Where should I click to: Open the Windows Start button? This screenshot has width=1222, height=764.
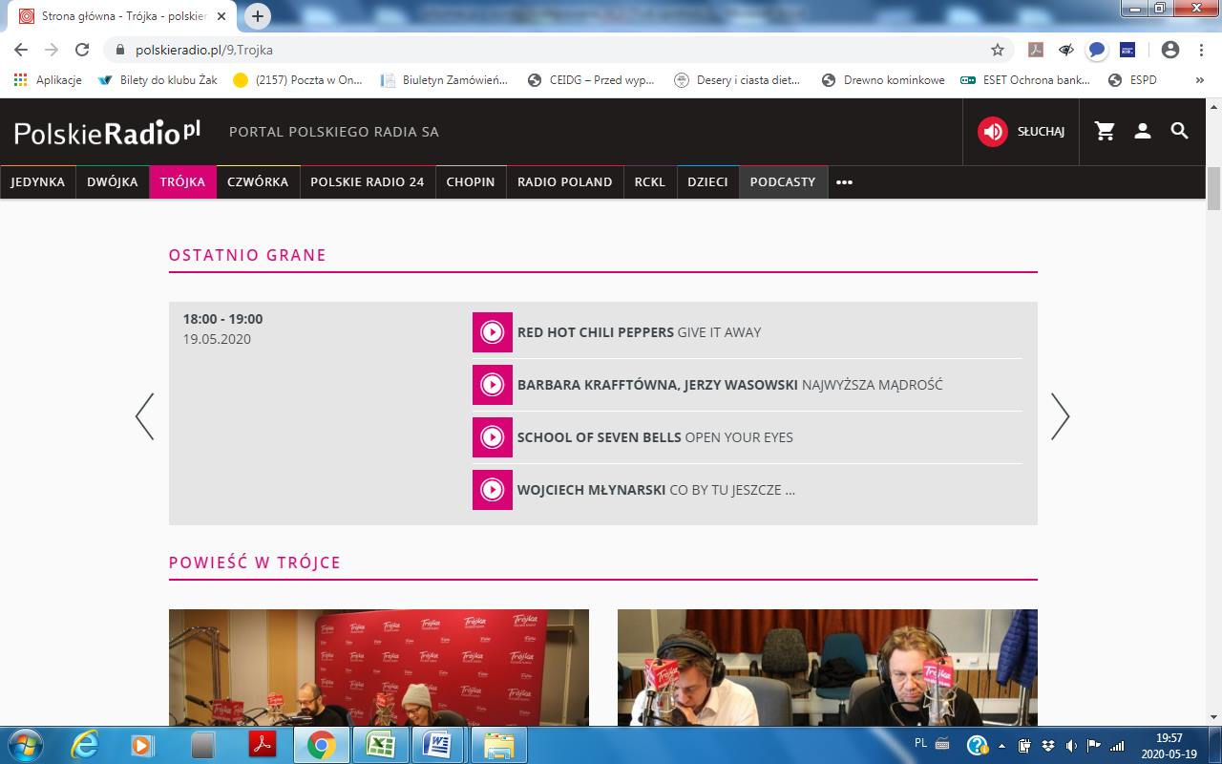(24, 745)
